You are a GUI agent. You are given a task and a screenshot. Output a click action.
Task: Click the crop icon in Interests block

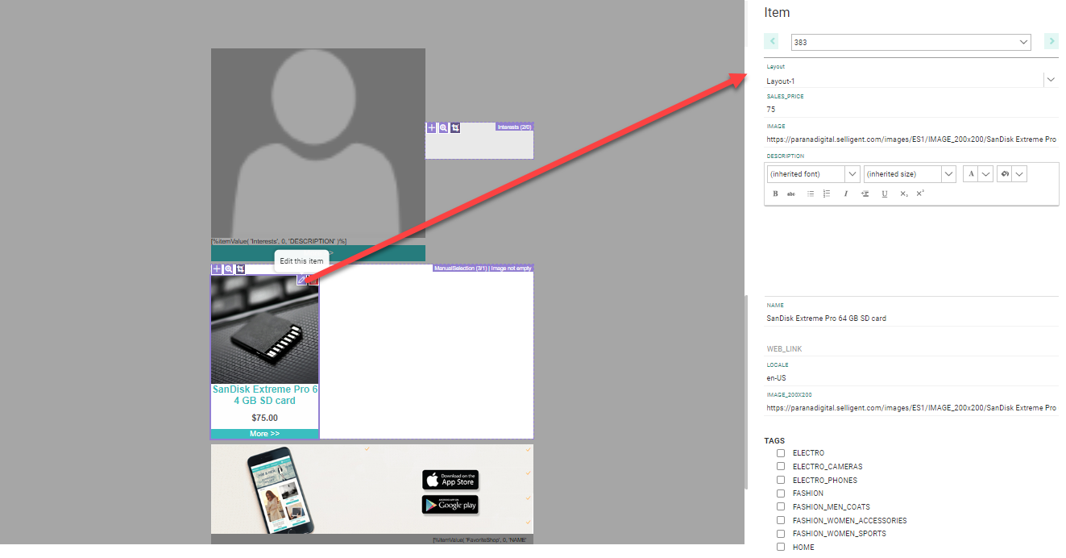[455, 127]
